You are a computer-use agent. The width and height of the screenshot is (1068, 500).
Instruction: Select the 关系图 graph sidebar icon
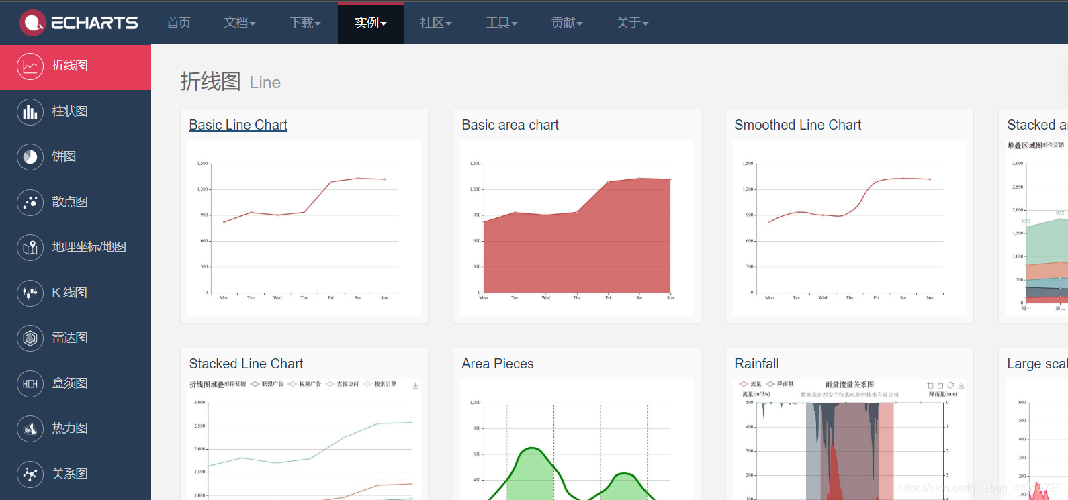30,474
